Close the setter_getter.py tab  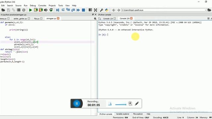pyautogui.click(x=29, y=19)
